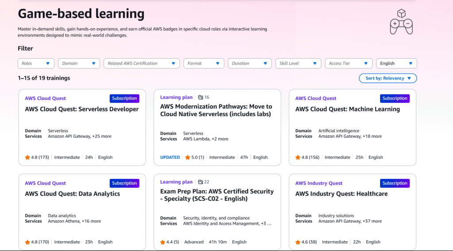Click the Game-based learning heading
Image resolution: width=453 pixels, height=251 pixels.
(81, 14)
